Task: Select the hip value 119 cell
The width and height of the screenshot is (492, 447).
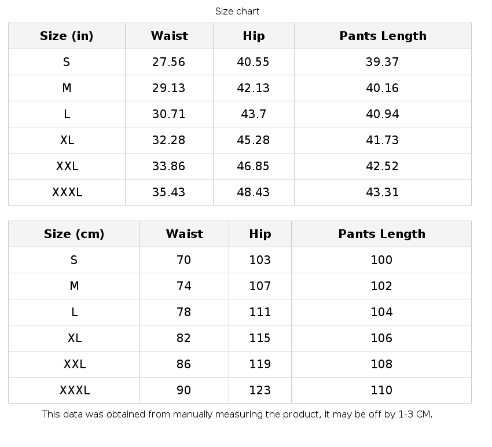Action: (x=260, y=364)
